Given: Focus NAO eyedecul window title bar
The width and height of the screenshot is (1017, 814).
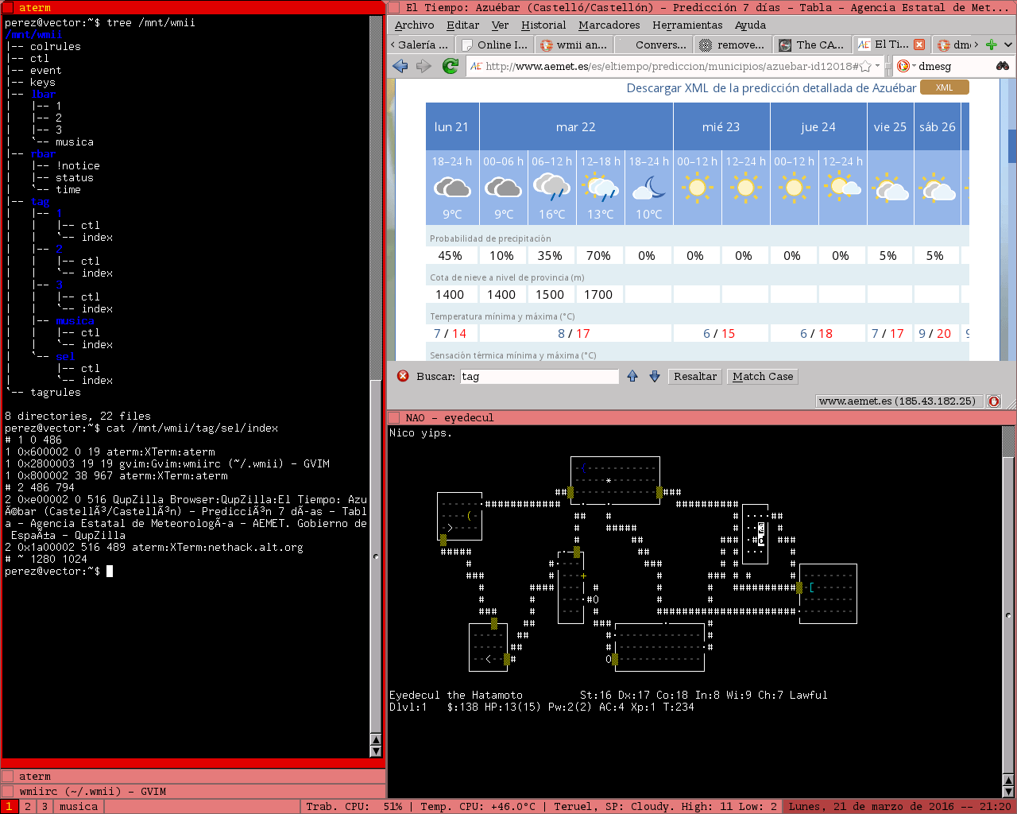Looking at the screenshot, I should 702,417.
